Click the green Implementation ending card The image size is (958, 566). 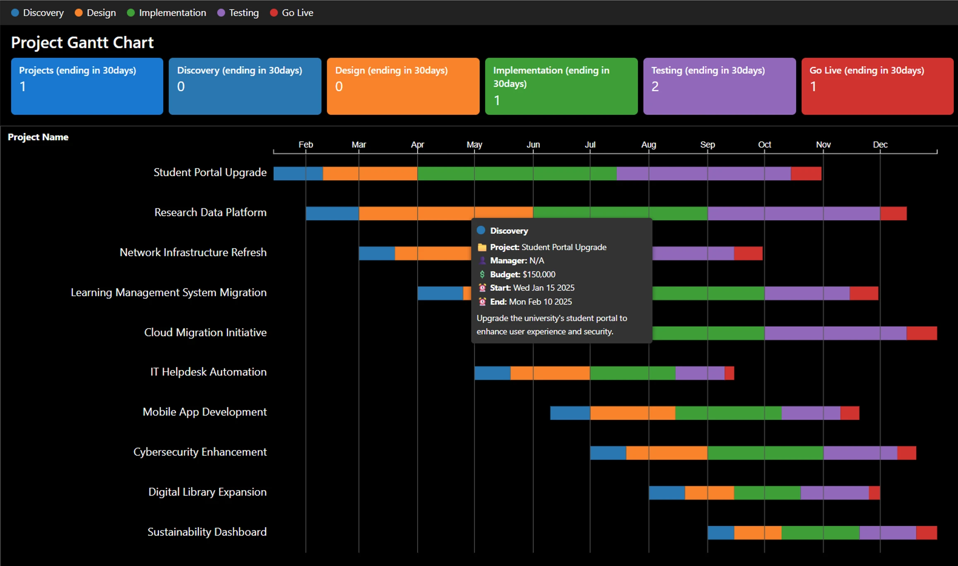[x=561, y=86]
